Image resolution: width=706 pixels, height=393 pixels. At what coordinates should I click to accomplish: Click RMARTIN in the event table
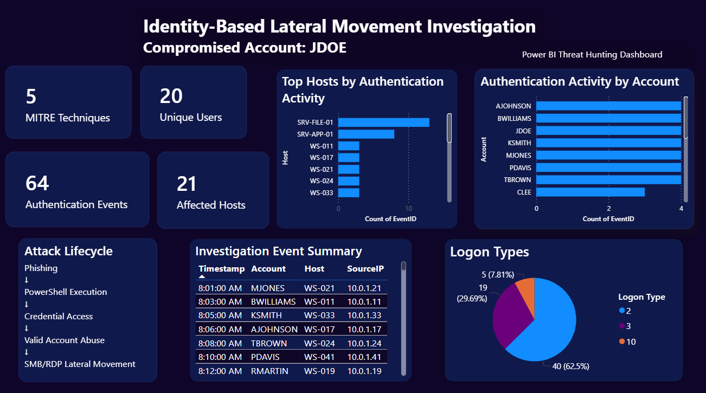tap(269, 371)
